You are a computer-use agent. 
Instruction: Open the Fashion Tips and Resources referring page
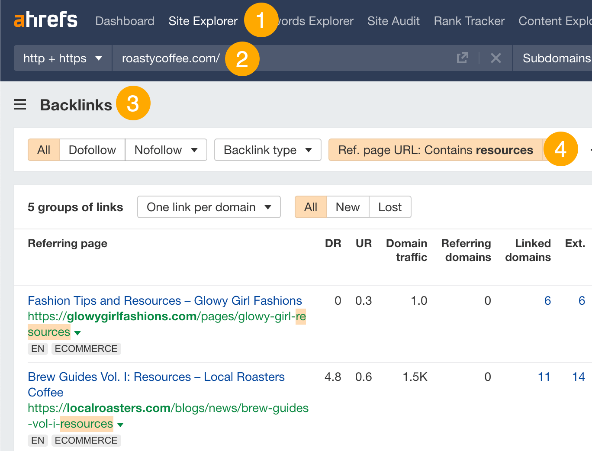[164, 300]
